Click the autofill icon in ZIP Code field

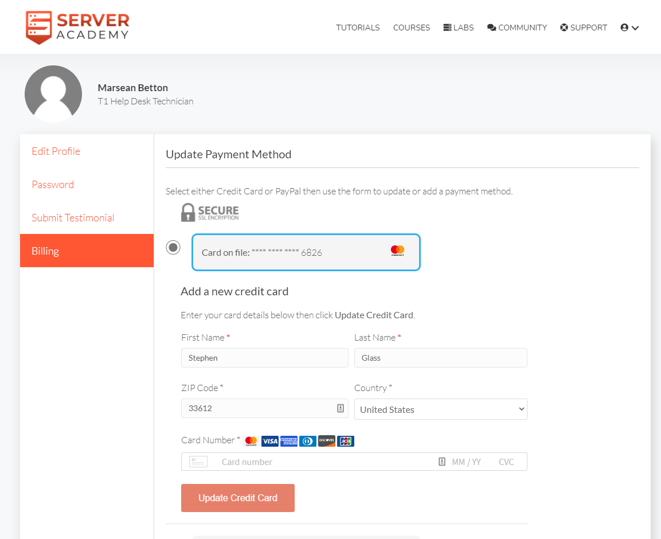[x=340, y=408]
